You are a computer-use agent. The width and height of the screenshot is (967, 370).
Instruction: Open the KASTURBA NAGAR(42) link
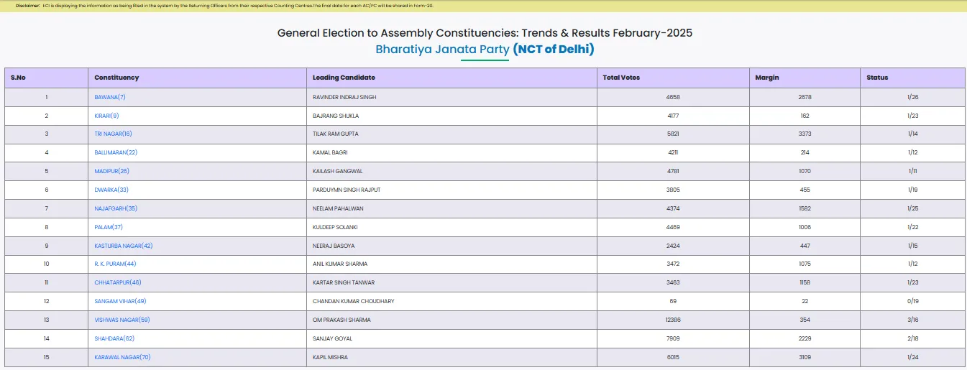(x=124, y=246)
